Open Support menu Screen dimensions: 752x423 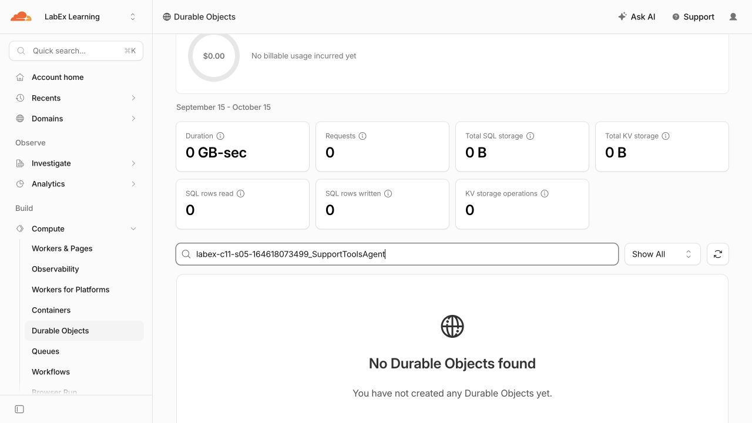point(693,17)
